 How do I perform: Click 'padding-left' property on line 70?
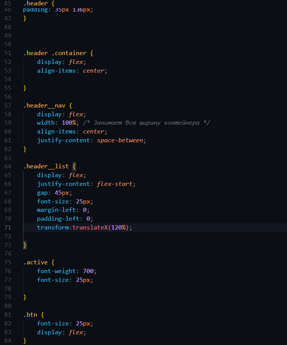pyautogui.click(x=58, y=219)
